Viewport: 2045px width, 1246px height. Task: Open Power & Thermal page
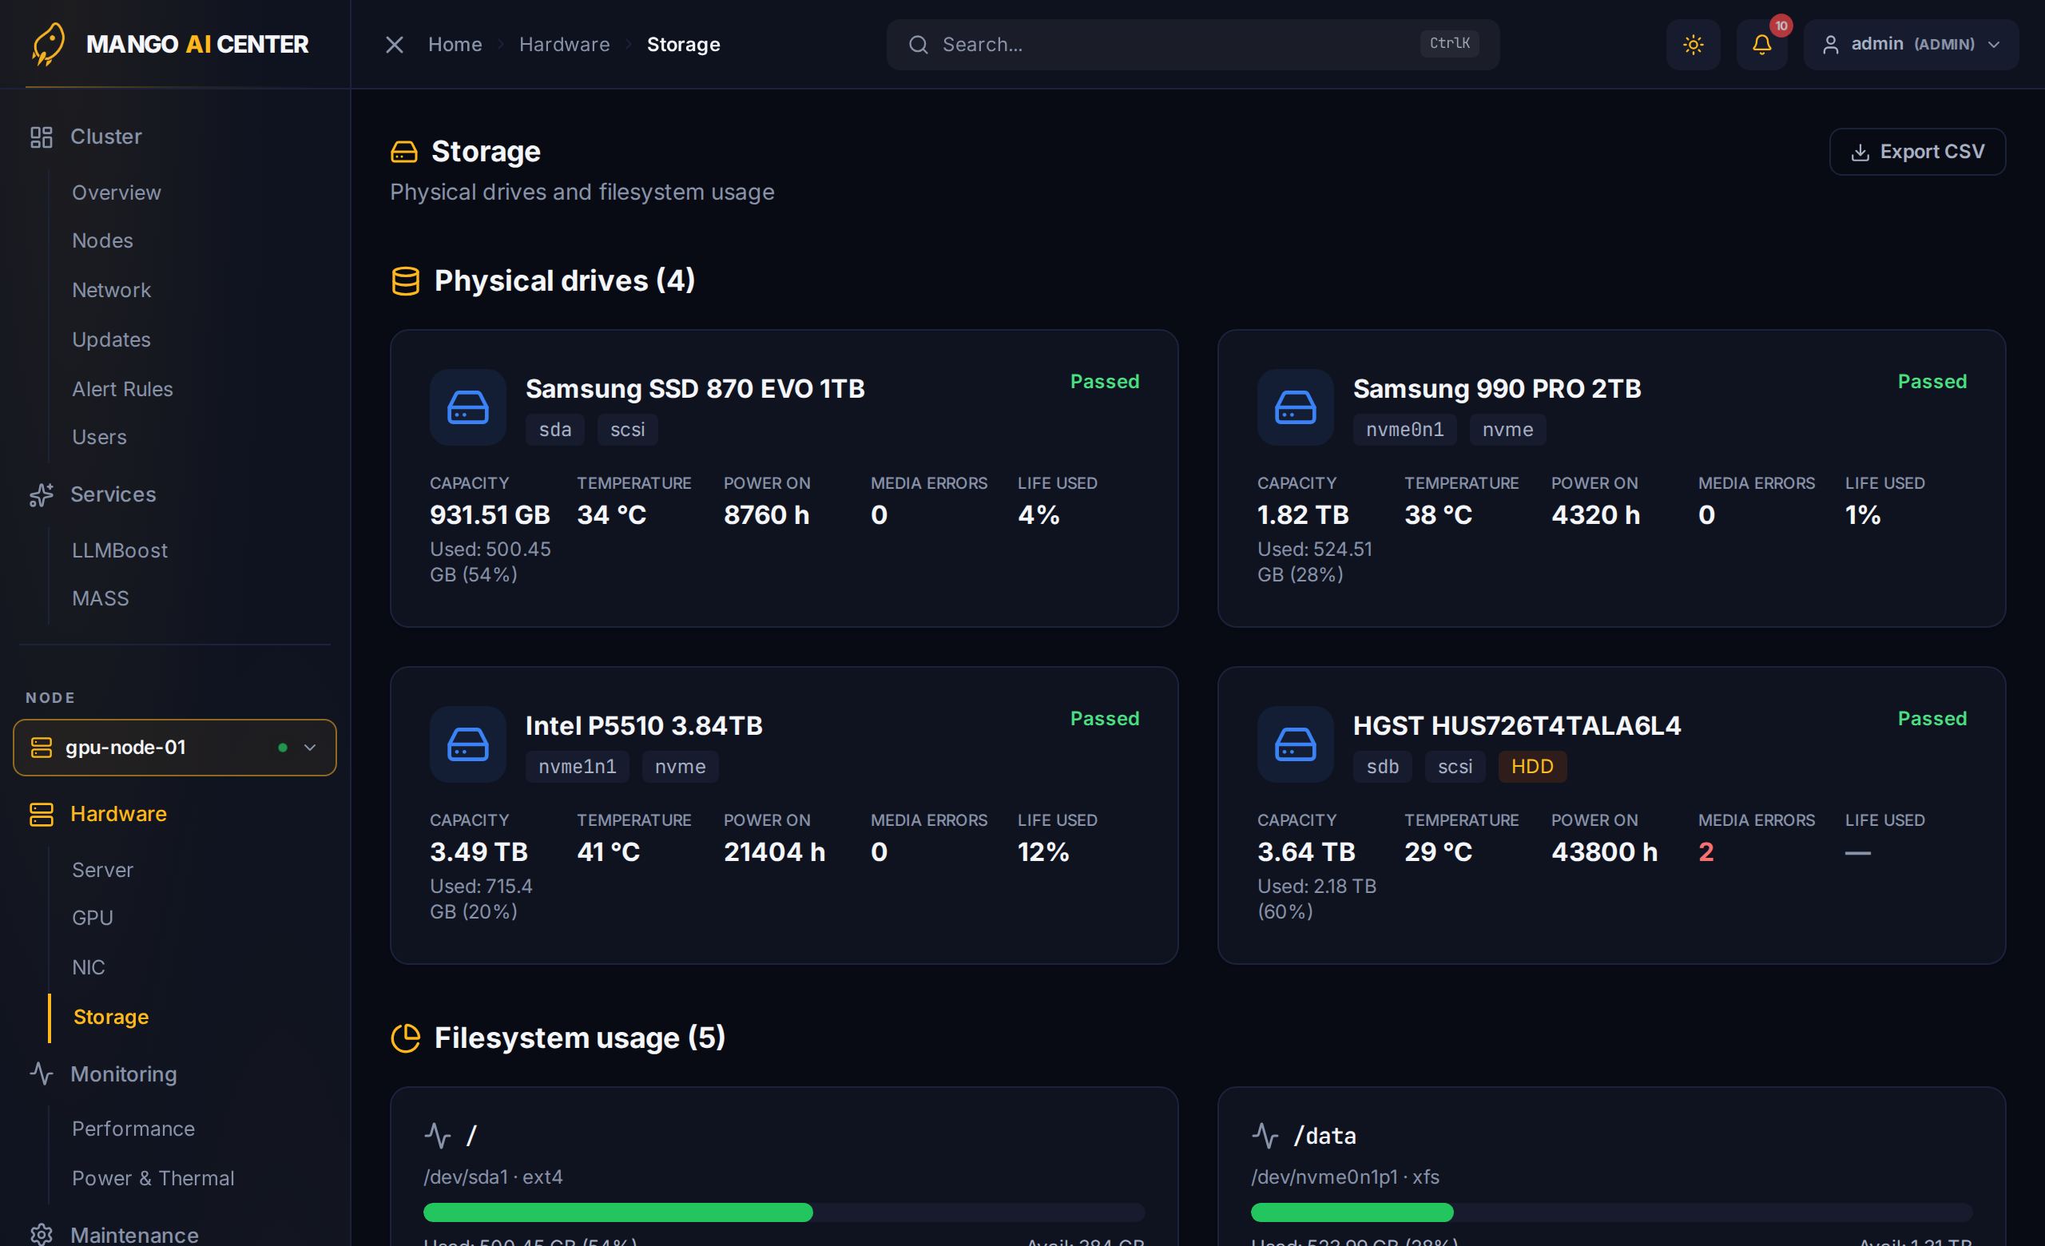point(153,1179)
